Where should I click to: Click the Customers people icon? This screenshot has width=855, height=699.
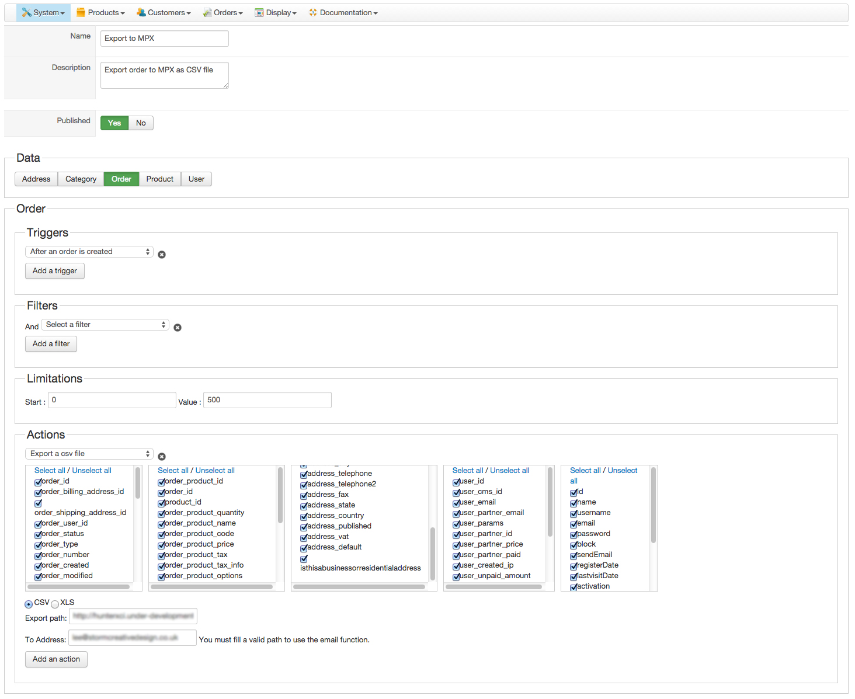point(141,12)
